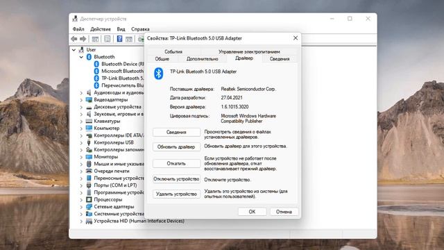
Task: Expand the Мониторы category
Action: click(x=81, y=157)
